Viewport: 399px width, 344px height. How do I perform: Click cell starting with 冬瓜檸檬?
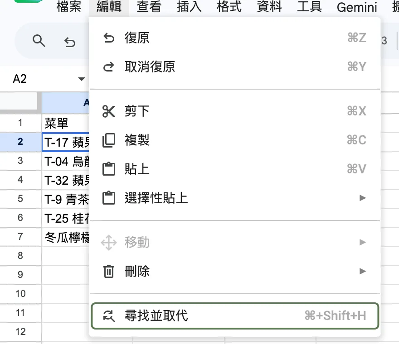coord(65,237)
